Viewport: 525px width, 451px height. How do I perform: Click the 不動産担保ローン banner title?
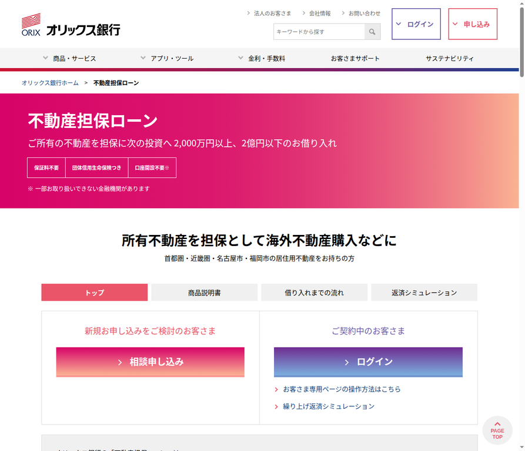coord(93,121)
